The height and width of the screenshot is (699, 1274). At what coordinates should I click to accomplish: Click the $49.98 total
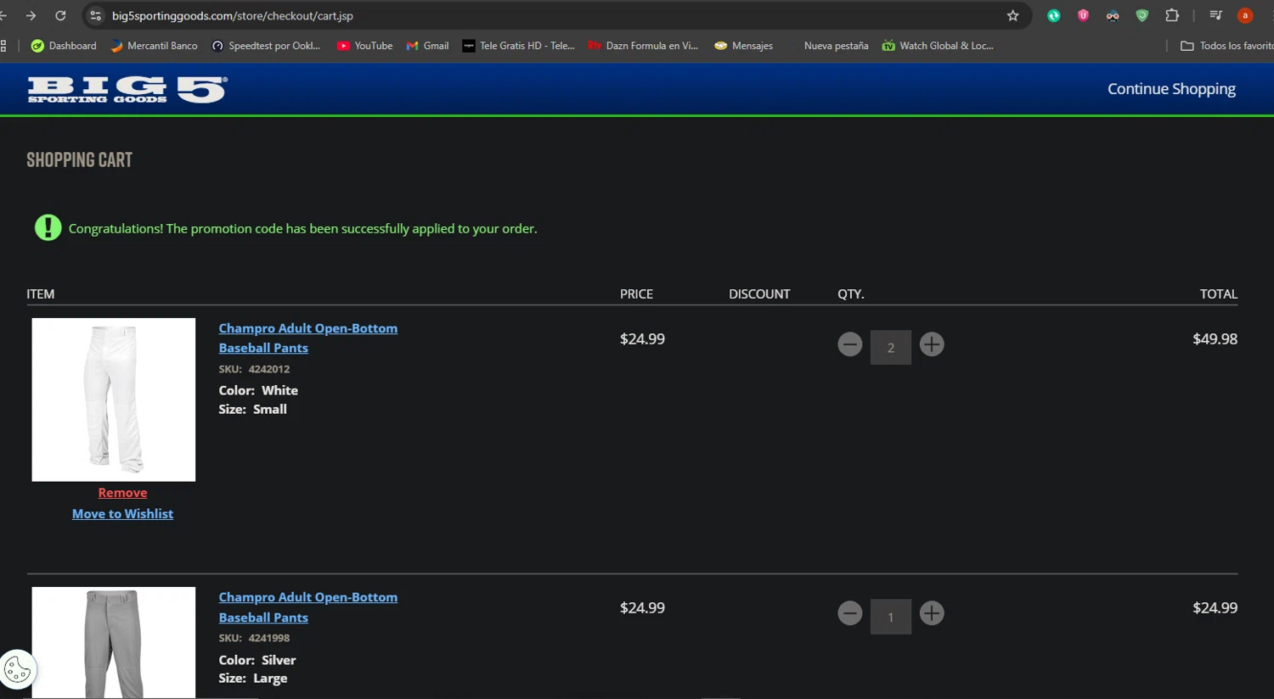[x=1215, y=338]
